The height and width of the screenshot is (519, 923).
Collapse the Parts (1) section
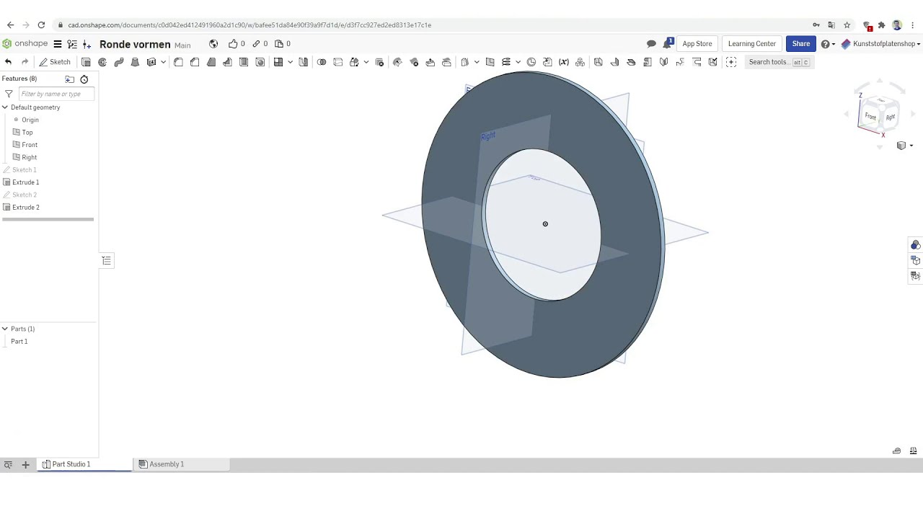click(5, 329)
